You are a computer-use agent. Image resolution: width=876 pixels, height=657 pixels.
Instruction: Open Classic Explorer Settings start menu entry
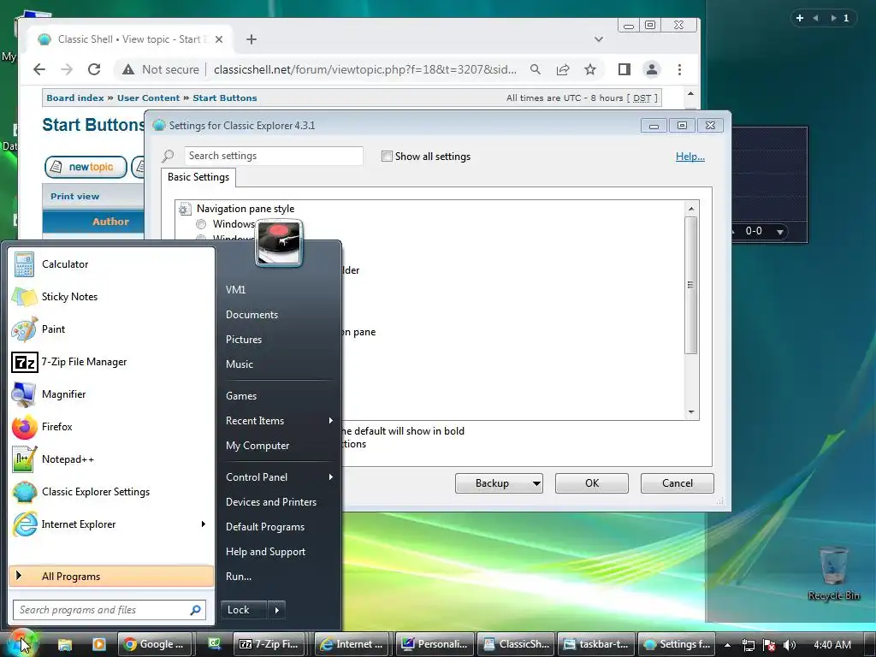(x=111, y=492)
